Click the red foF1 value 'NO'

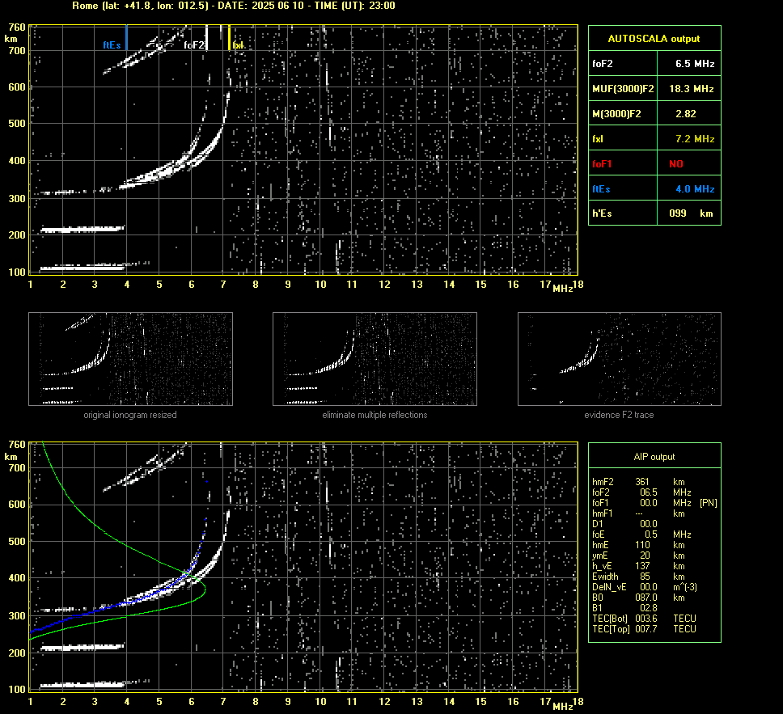coord(676,164)
